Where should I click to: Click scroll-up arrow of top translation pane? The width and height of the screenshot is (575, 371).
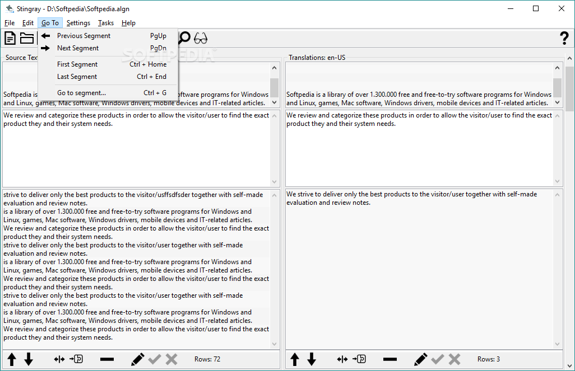[558, 68]
